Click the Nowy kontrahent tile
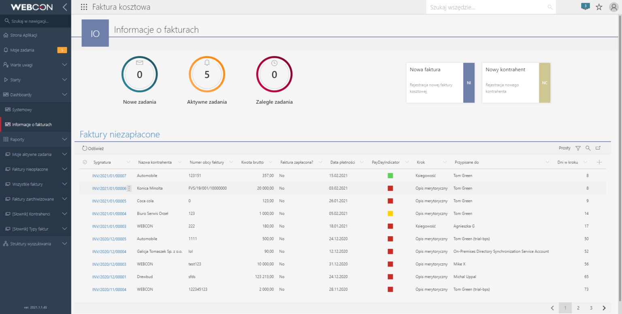Screen dimensions: 622x314 [x=516, y=83]
